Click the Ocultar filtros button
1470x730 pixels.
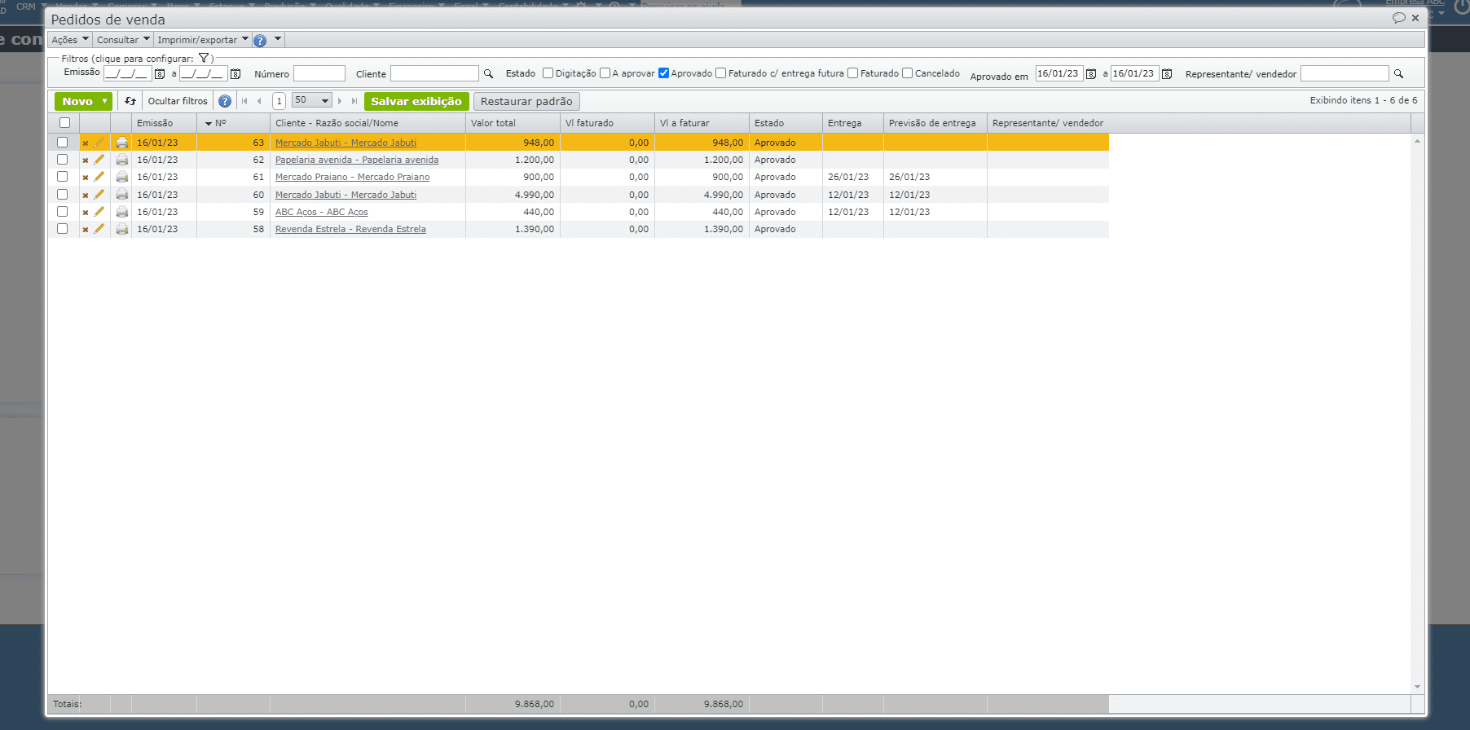178,101
